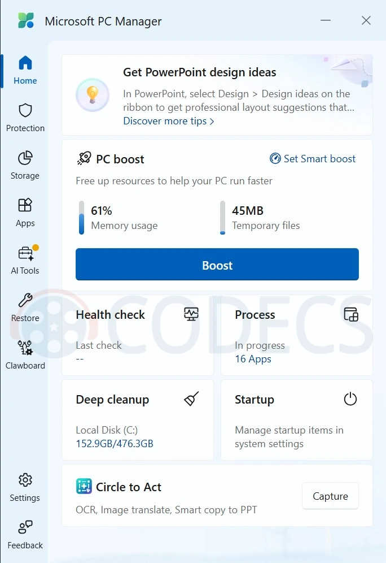Image resolution: width=386 pixels, height=563 pixels.
Task: Click the Microsoft PC Manager logo icon
Action: point(26,21)
